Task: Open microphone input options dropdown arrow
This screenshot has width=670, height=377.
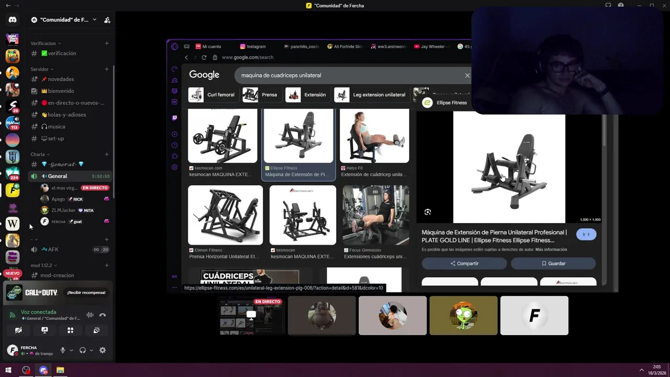Action: click(71, 350)
